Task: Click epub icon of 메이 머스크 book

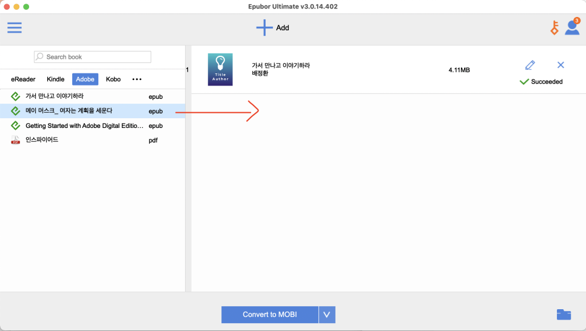Action: pos(15,111)
